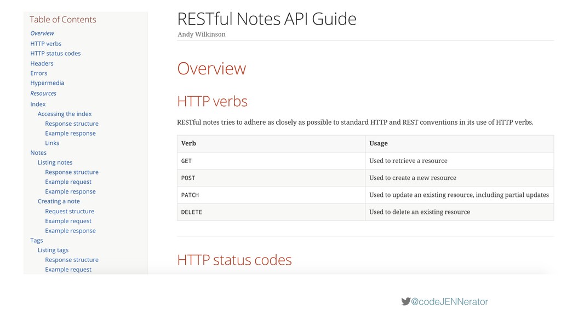561x315 pixels.
Task: Go to HTTP verbs in the contents sidebar
Action: pyautogui.click(x=46, y=44)
